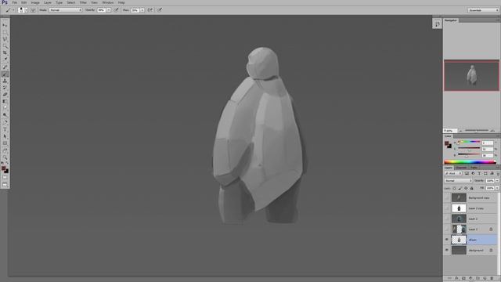Open the brush Opacity slider arrow

[109, 10]
